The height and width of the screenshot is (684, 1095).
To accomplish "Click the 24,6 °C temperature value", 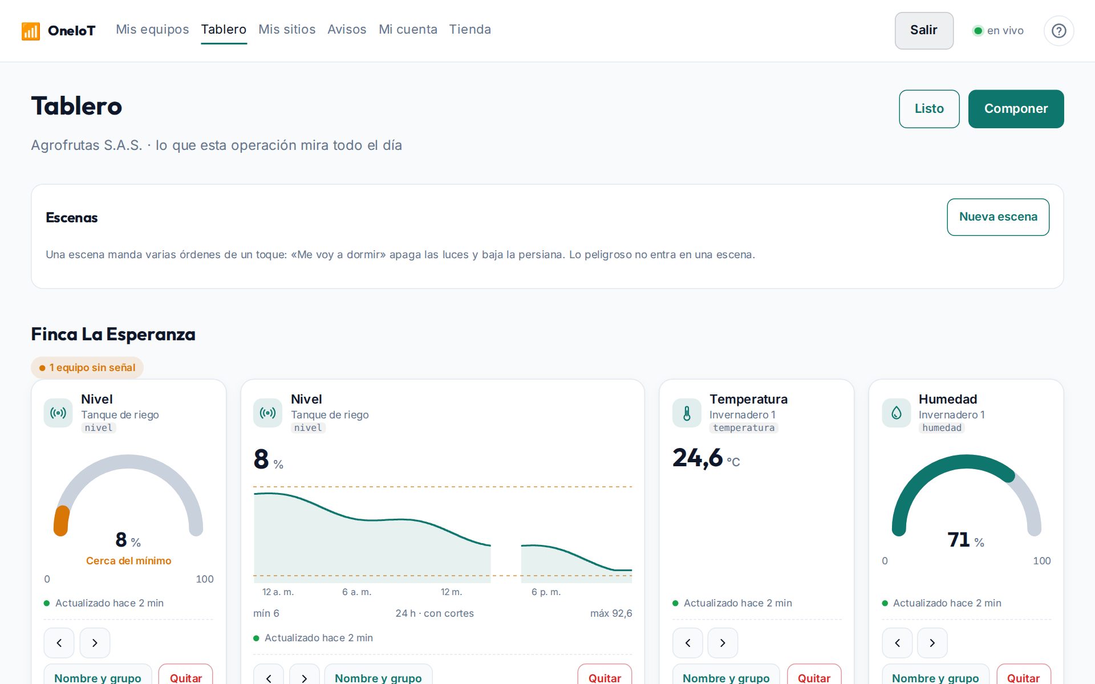I will pos(706,458).
